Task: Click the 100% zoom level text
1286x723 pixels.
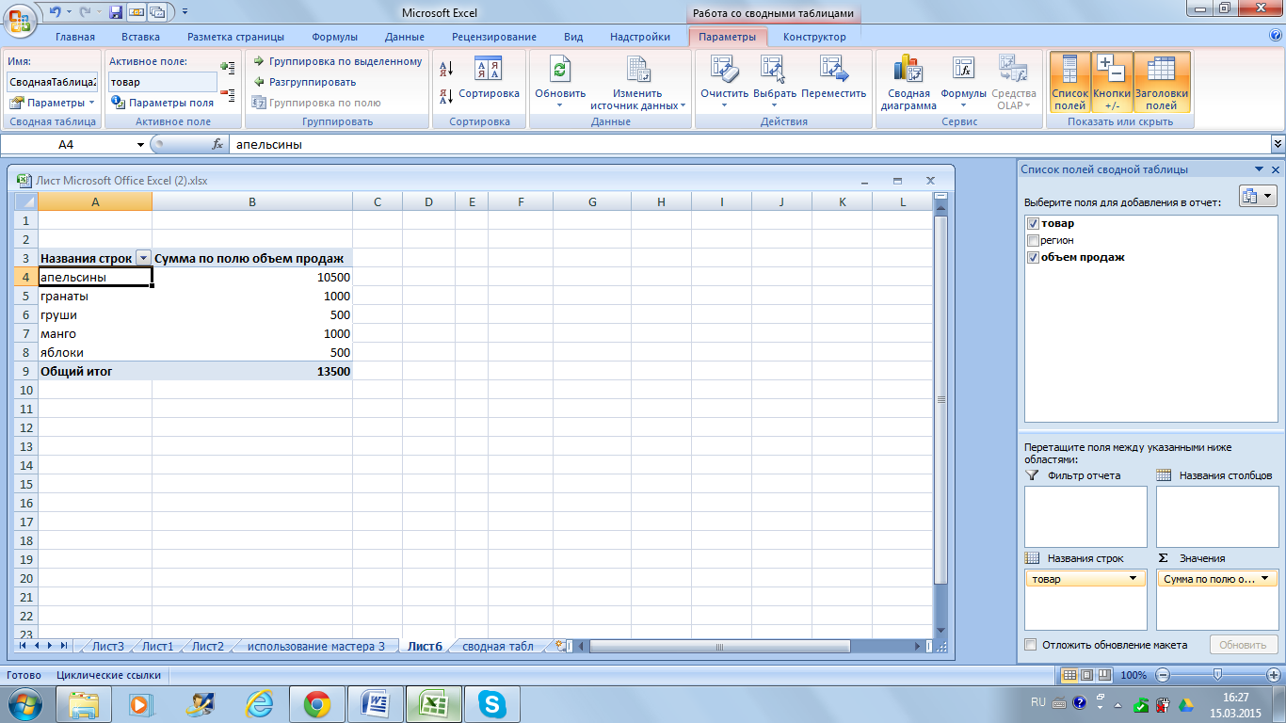Action: tap(1133, 675)
